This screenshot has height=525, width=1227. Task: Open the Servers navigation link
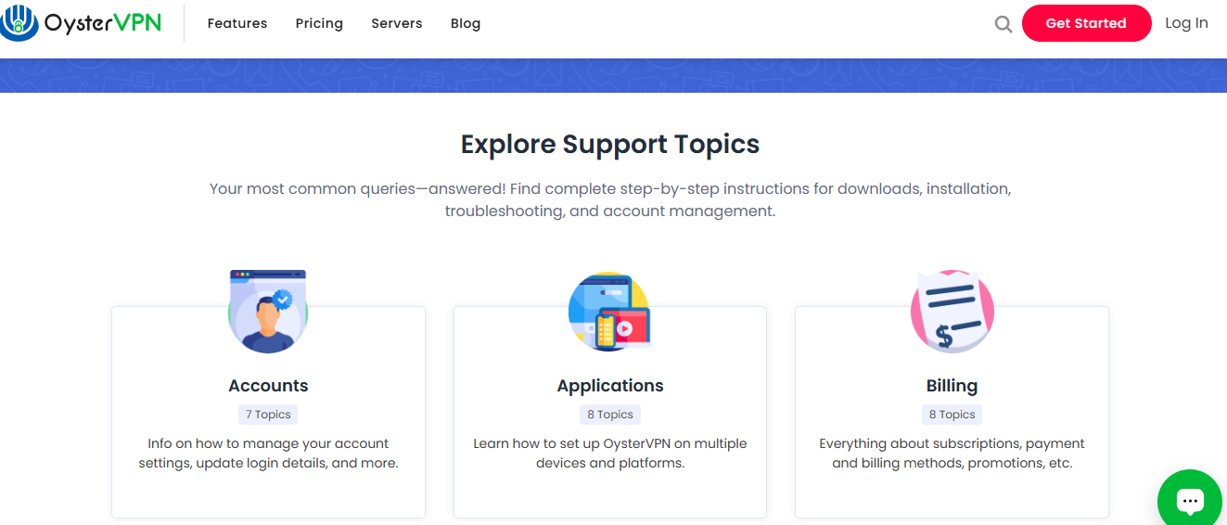click(397, 23)
